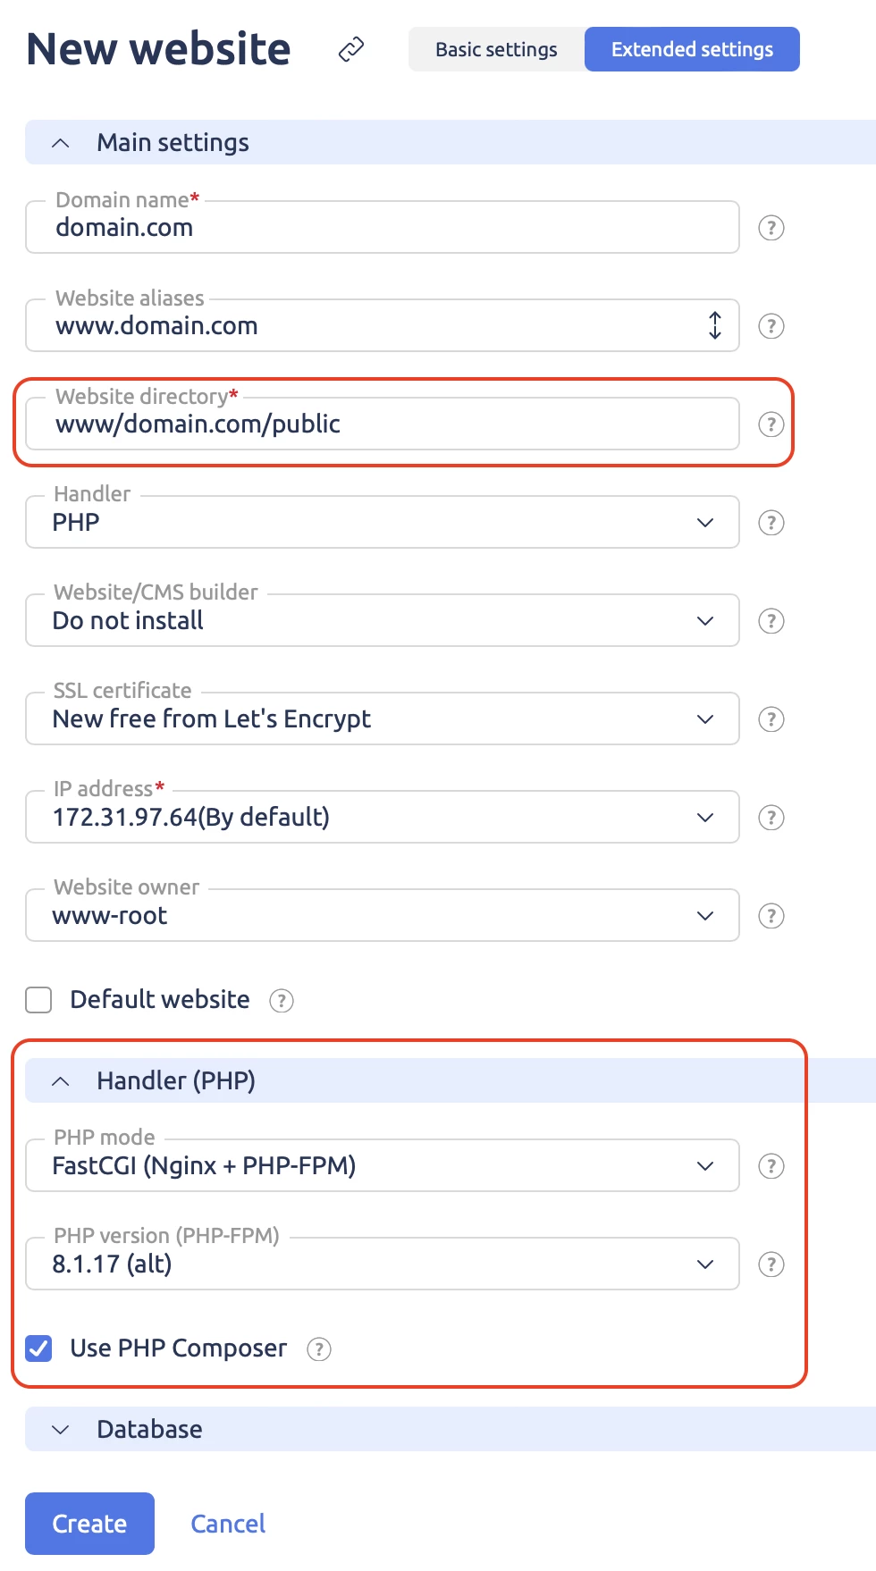
Task: Select the Extended settings tab
Action: point(692,49)
